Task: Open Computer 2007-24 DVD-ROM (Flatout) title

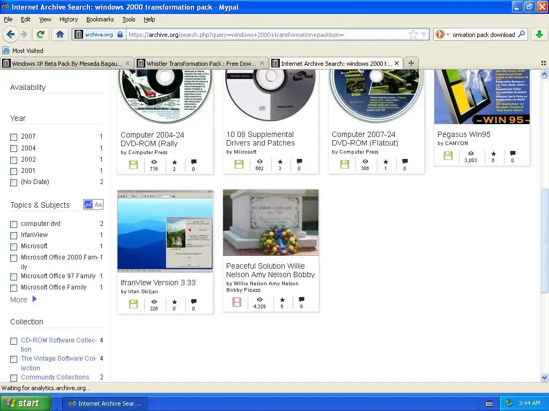Action: tap(365, 139)
